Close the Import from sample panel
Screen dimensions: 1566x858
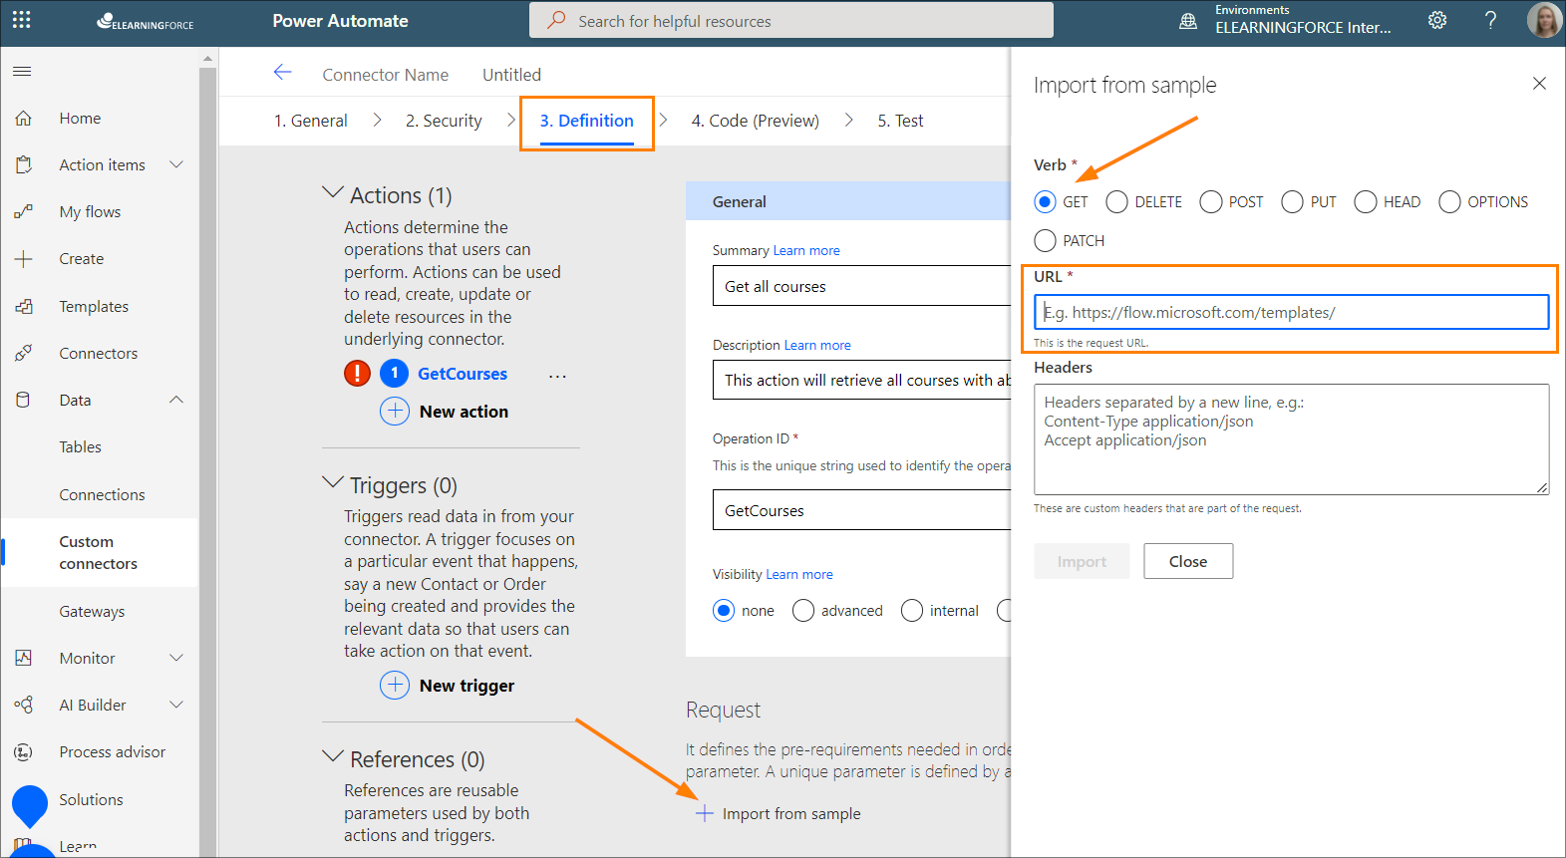[1539, 84]
